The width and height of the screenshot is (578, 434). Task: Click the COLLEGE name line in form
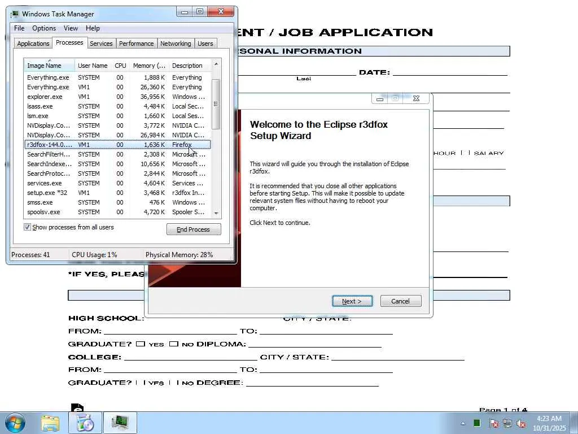click(191, 357)
